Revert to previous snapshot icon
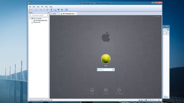 click(x=44, y=10)
